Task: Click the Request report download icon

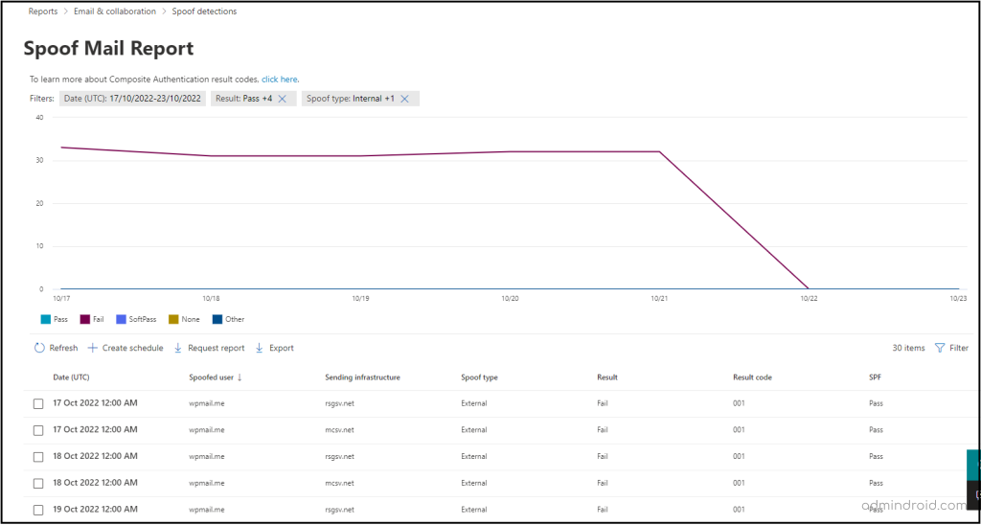Action: click(x=177, y=348)
